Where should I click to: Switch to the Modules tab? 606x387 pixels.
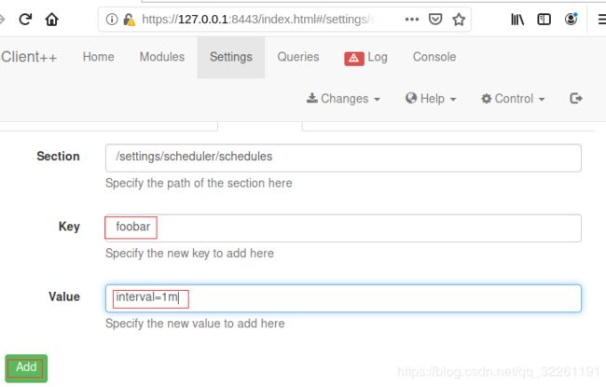point(162,57)
